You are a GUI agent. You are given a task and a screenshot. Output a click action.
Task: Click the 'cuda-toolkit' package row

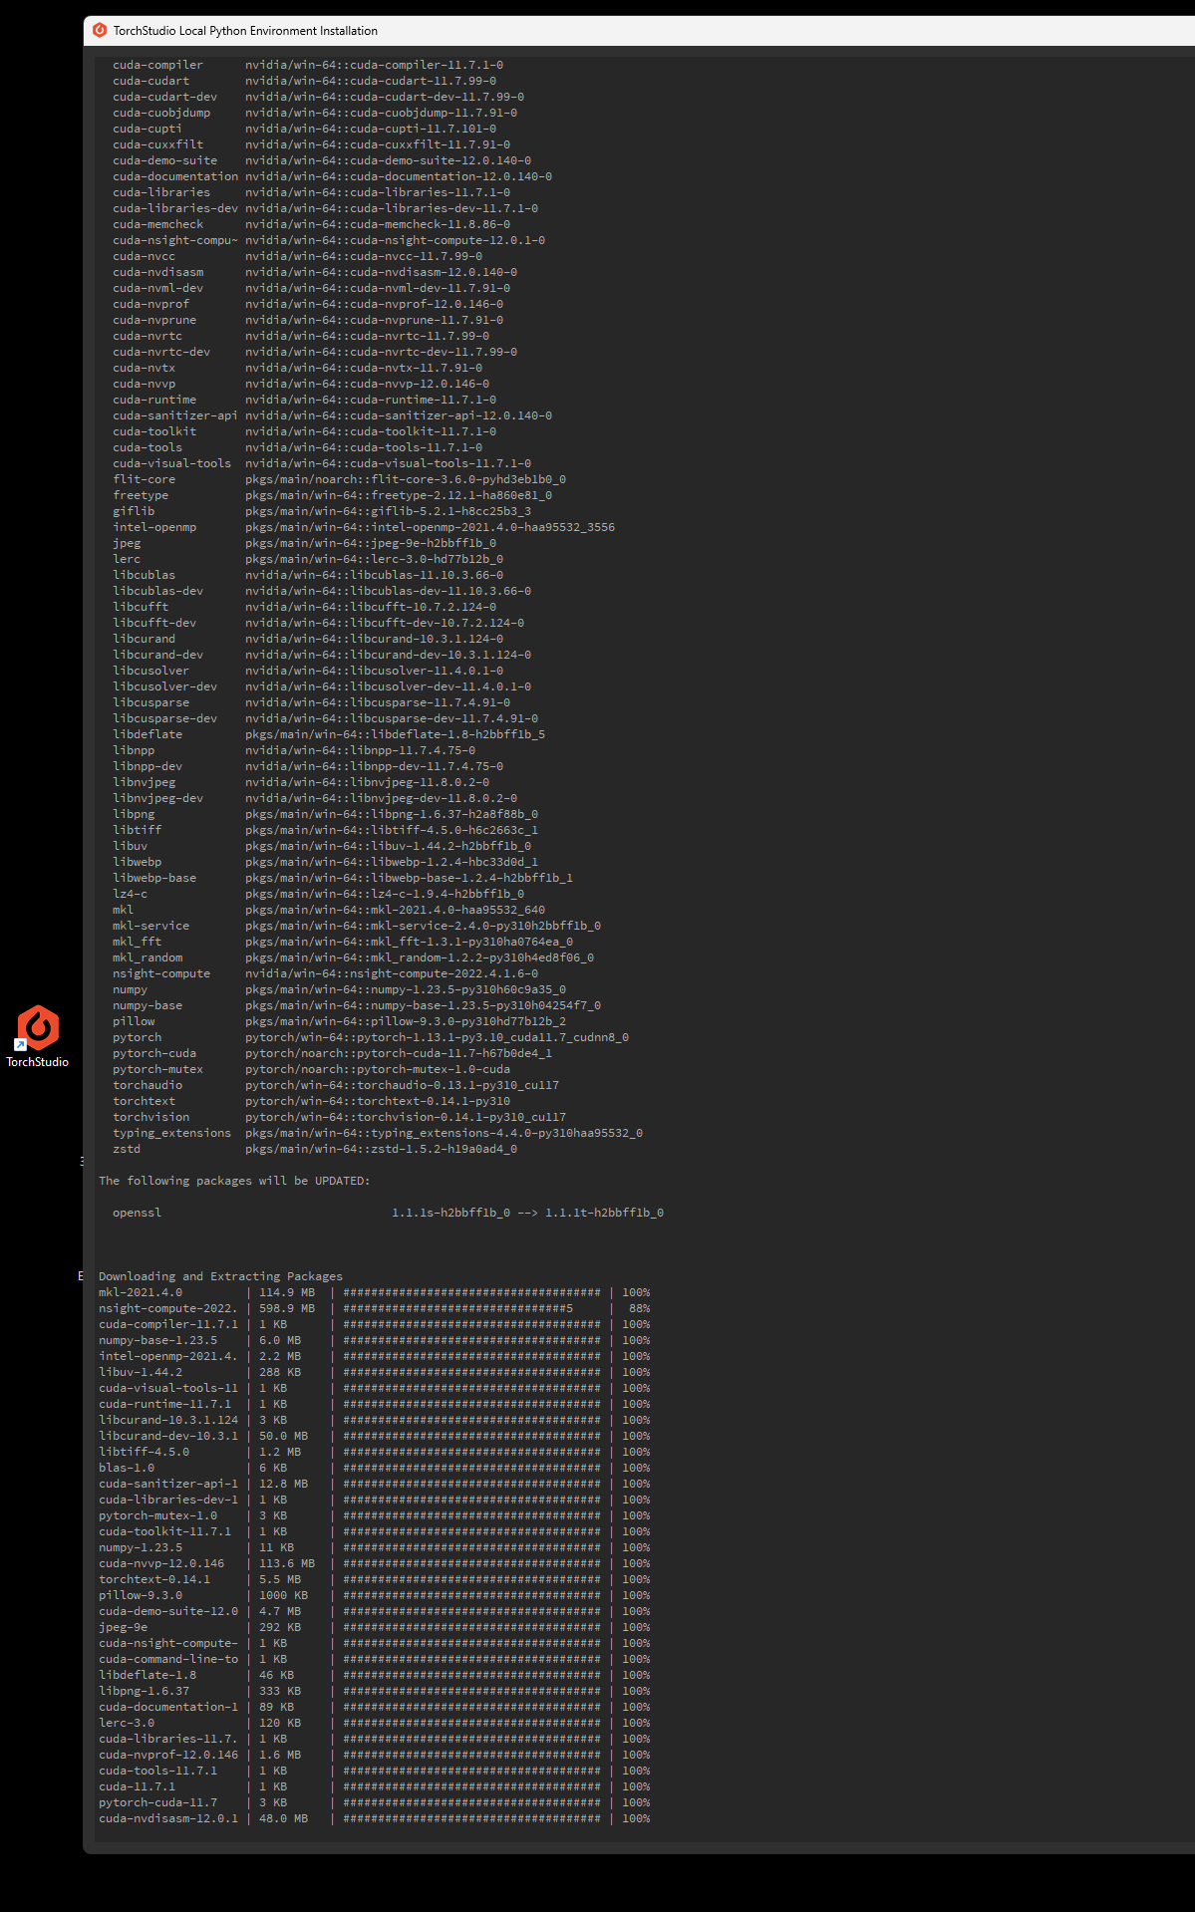pos(304,431)
